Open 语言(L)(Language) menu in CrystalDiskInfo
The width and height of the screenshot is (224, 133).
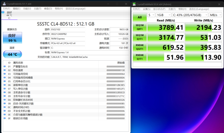coord(76,9)
